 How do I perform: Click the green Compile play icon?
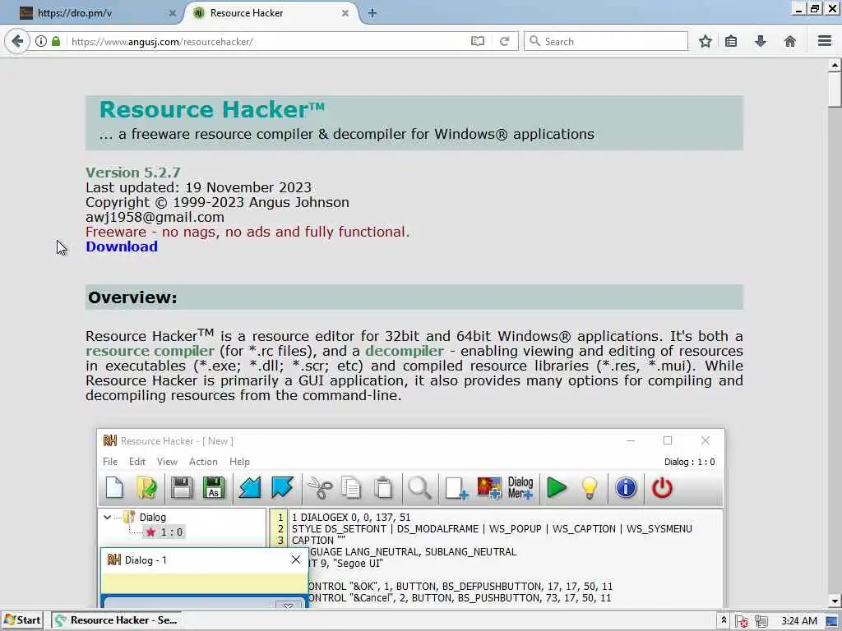[x=557, y=488]
